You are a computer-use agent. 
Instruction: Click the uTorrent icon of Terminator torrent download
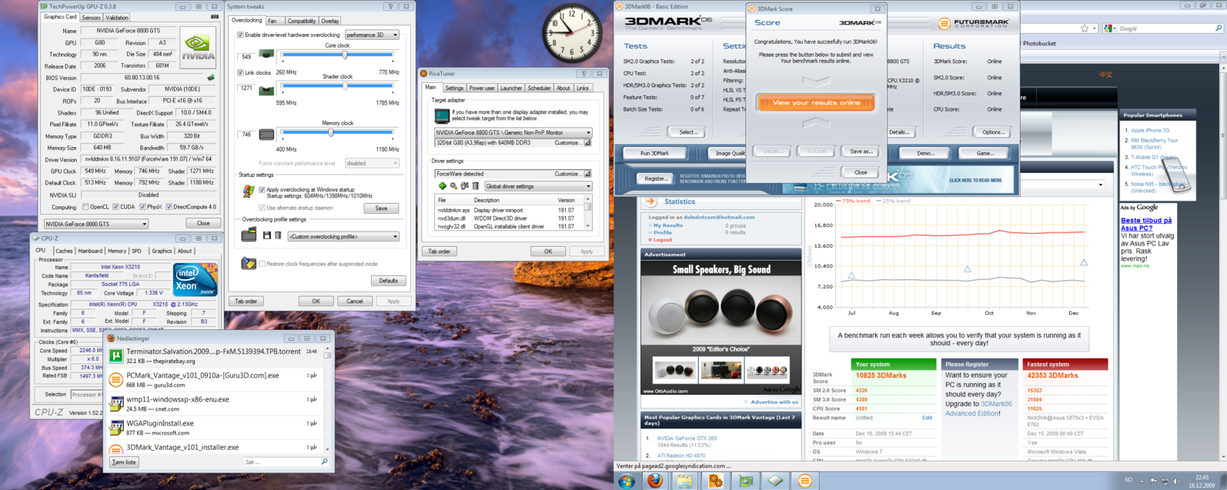point(115,355)
